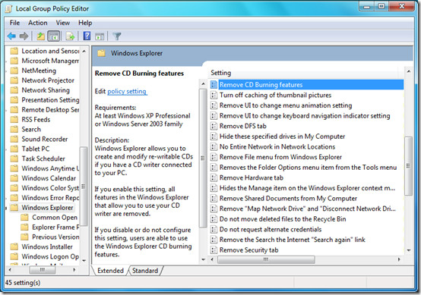Select Previous Versions subfolder in tree
The width and height of the screenshot is (421, 295).
click(x=55, y=237)
